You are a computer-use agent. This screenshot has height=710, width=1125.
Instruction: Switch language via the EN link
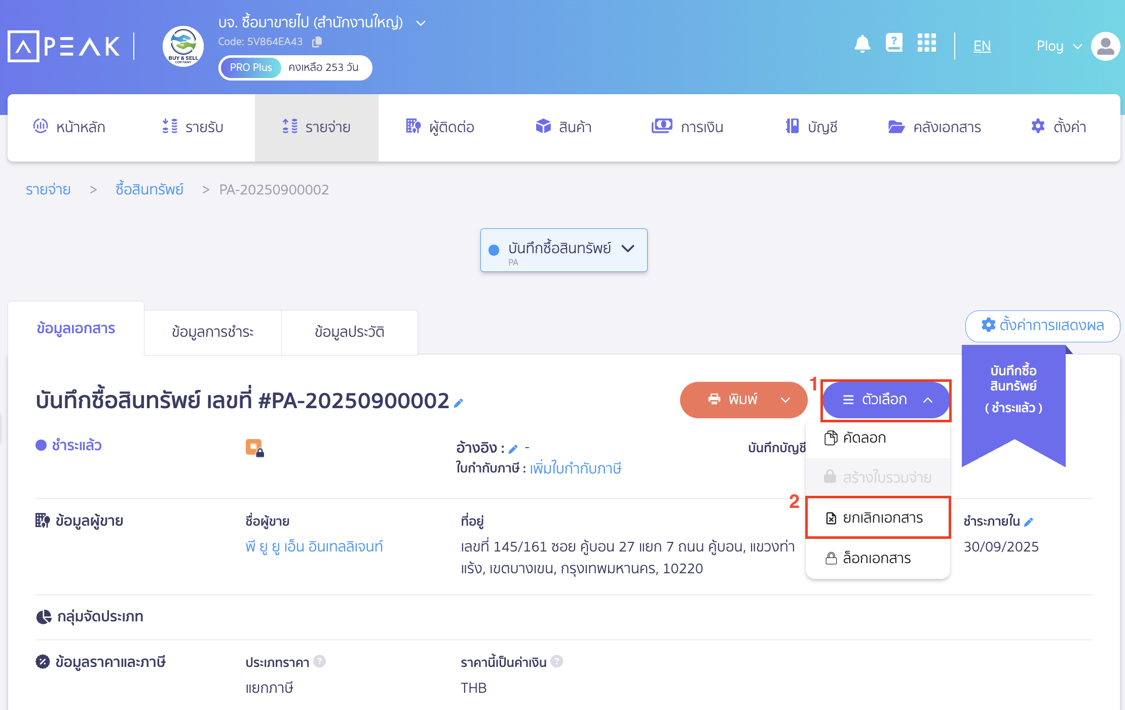coord(982,46)
